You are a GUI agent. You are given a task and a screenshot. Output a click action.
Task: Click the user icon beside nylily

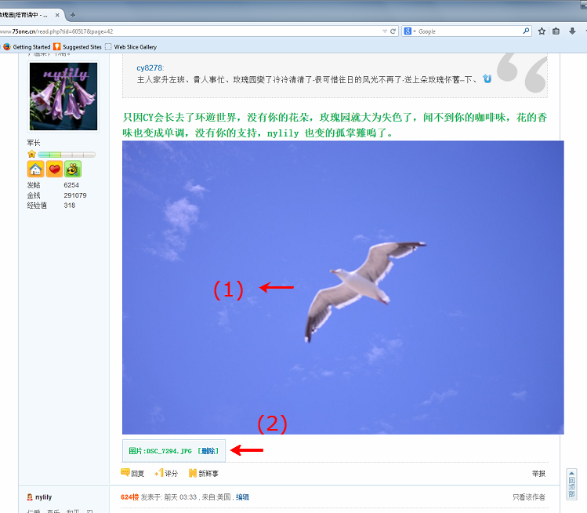[30, 497]
